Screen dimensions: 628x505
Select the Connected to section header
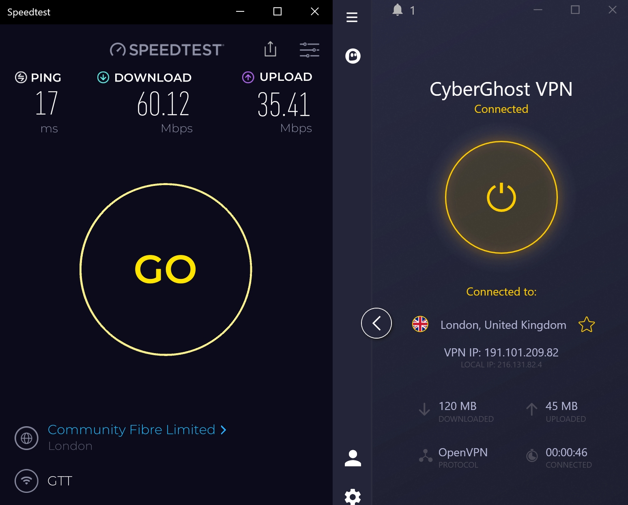coord(501,291)
